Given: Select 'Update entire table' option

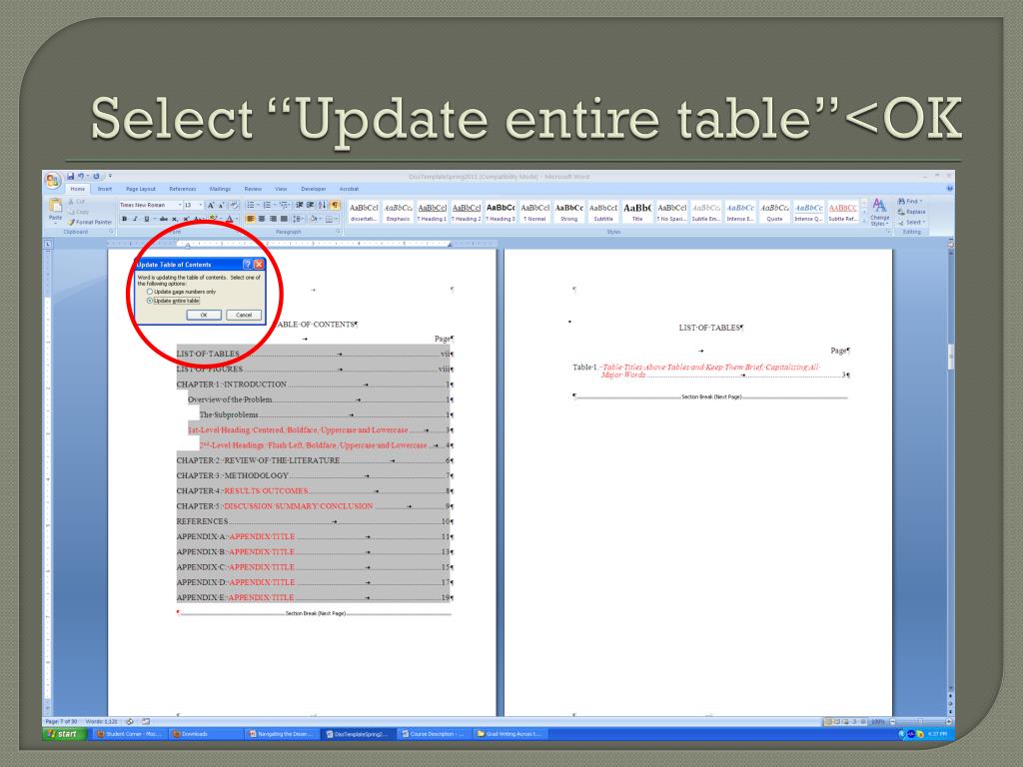Looking at the screenshot, I should [173, 301].
